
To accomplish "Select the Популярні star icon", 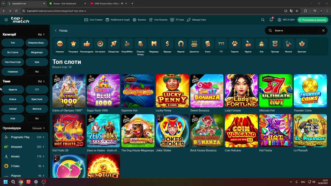I will [x=73, y=44].
